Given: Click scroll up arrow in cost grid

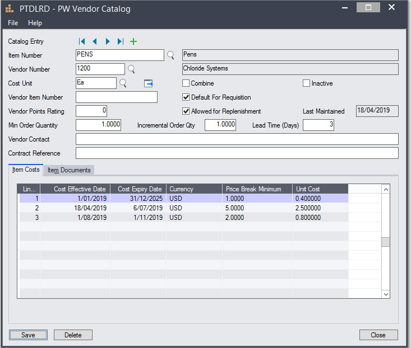Looking at the screenshot, I should click(x=386, y=189).
